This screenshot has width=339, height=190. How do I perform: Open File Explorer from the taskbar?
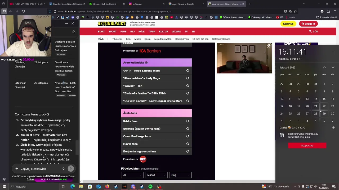(81, 187)
